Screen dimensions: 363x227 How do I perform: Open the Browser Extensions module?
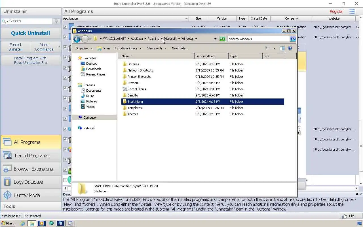click(31, 169)
